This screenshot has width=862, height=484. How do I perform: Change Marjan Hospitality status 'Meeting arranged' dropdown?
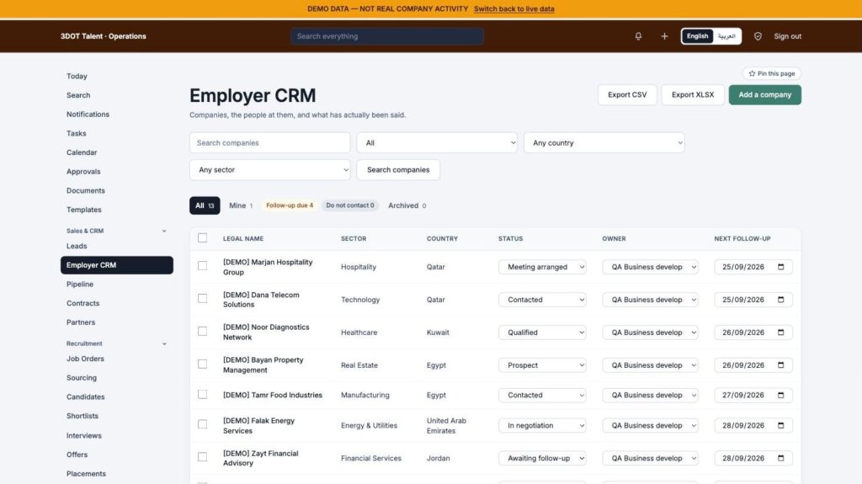(x=543, y=267)
